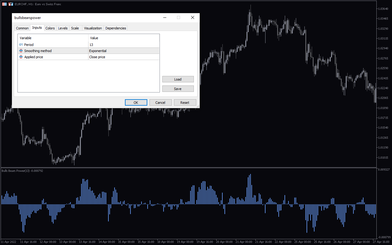
Task: Click the 1.03640 price scale label
Action: point(383,9)
